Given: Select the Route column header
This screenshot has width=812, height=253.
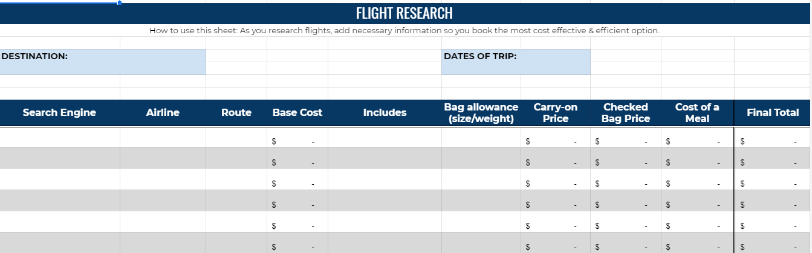Looking at the screenshot, I should click(236, 113).
